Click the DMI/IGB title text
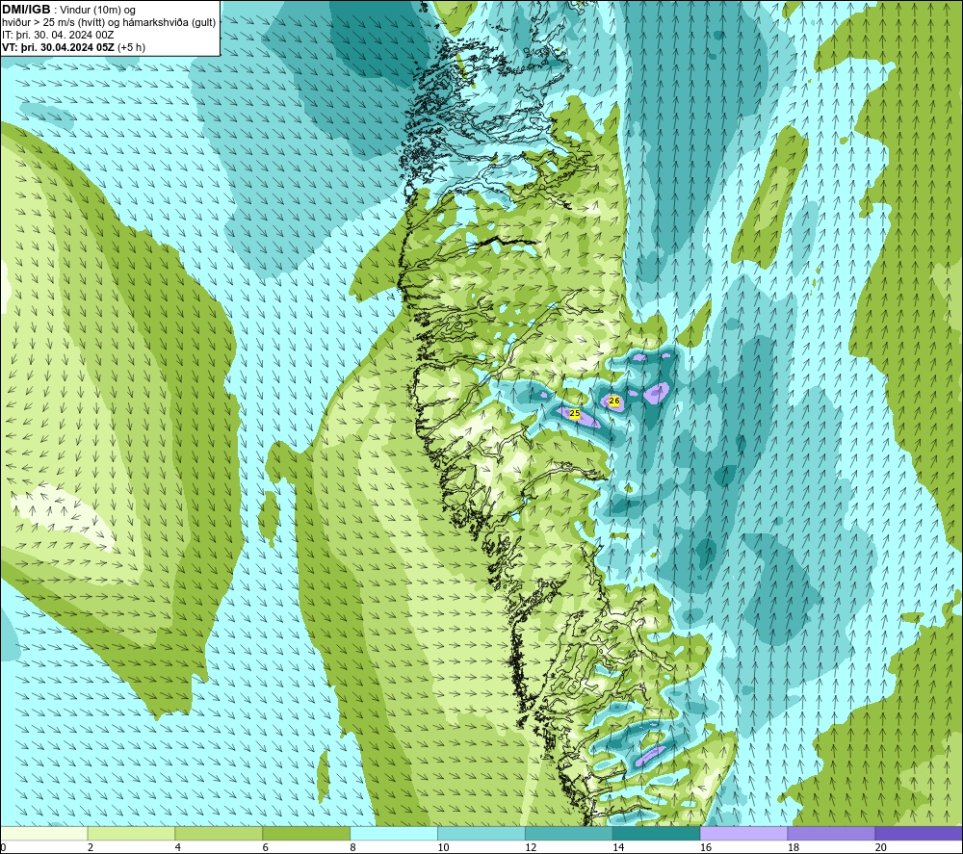The height and width of the screenshot is (854, 963). point(26,10)
